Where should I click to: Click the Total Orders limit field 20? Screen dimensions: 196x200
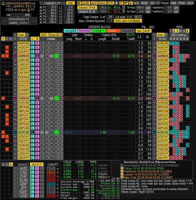pyautogui.click(x=110, y=17)
